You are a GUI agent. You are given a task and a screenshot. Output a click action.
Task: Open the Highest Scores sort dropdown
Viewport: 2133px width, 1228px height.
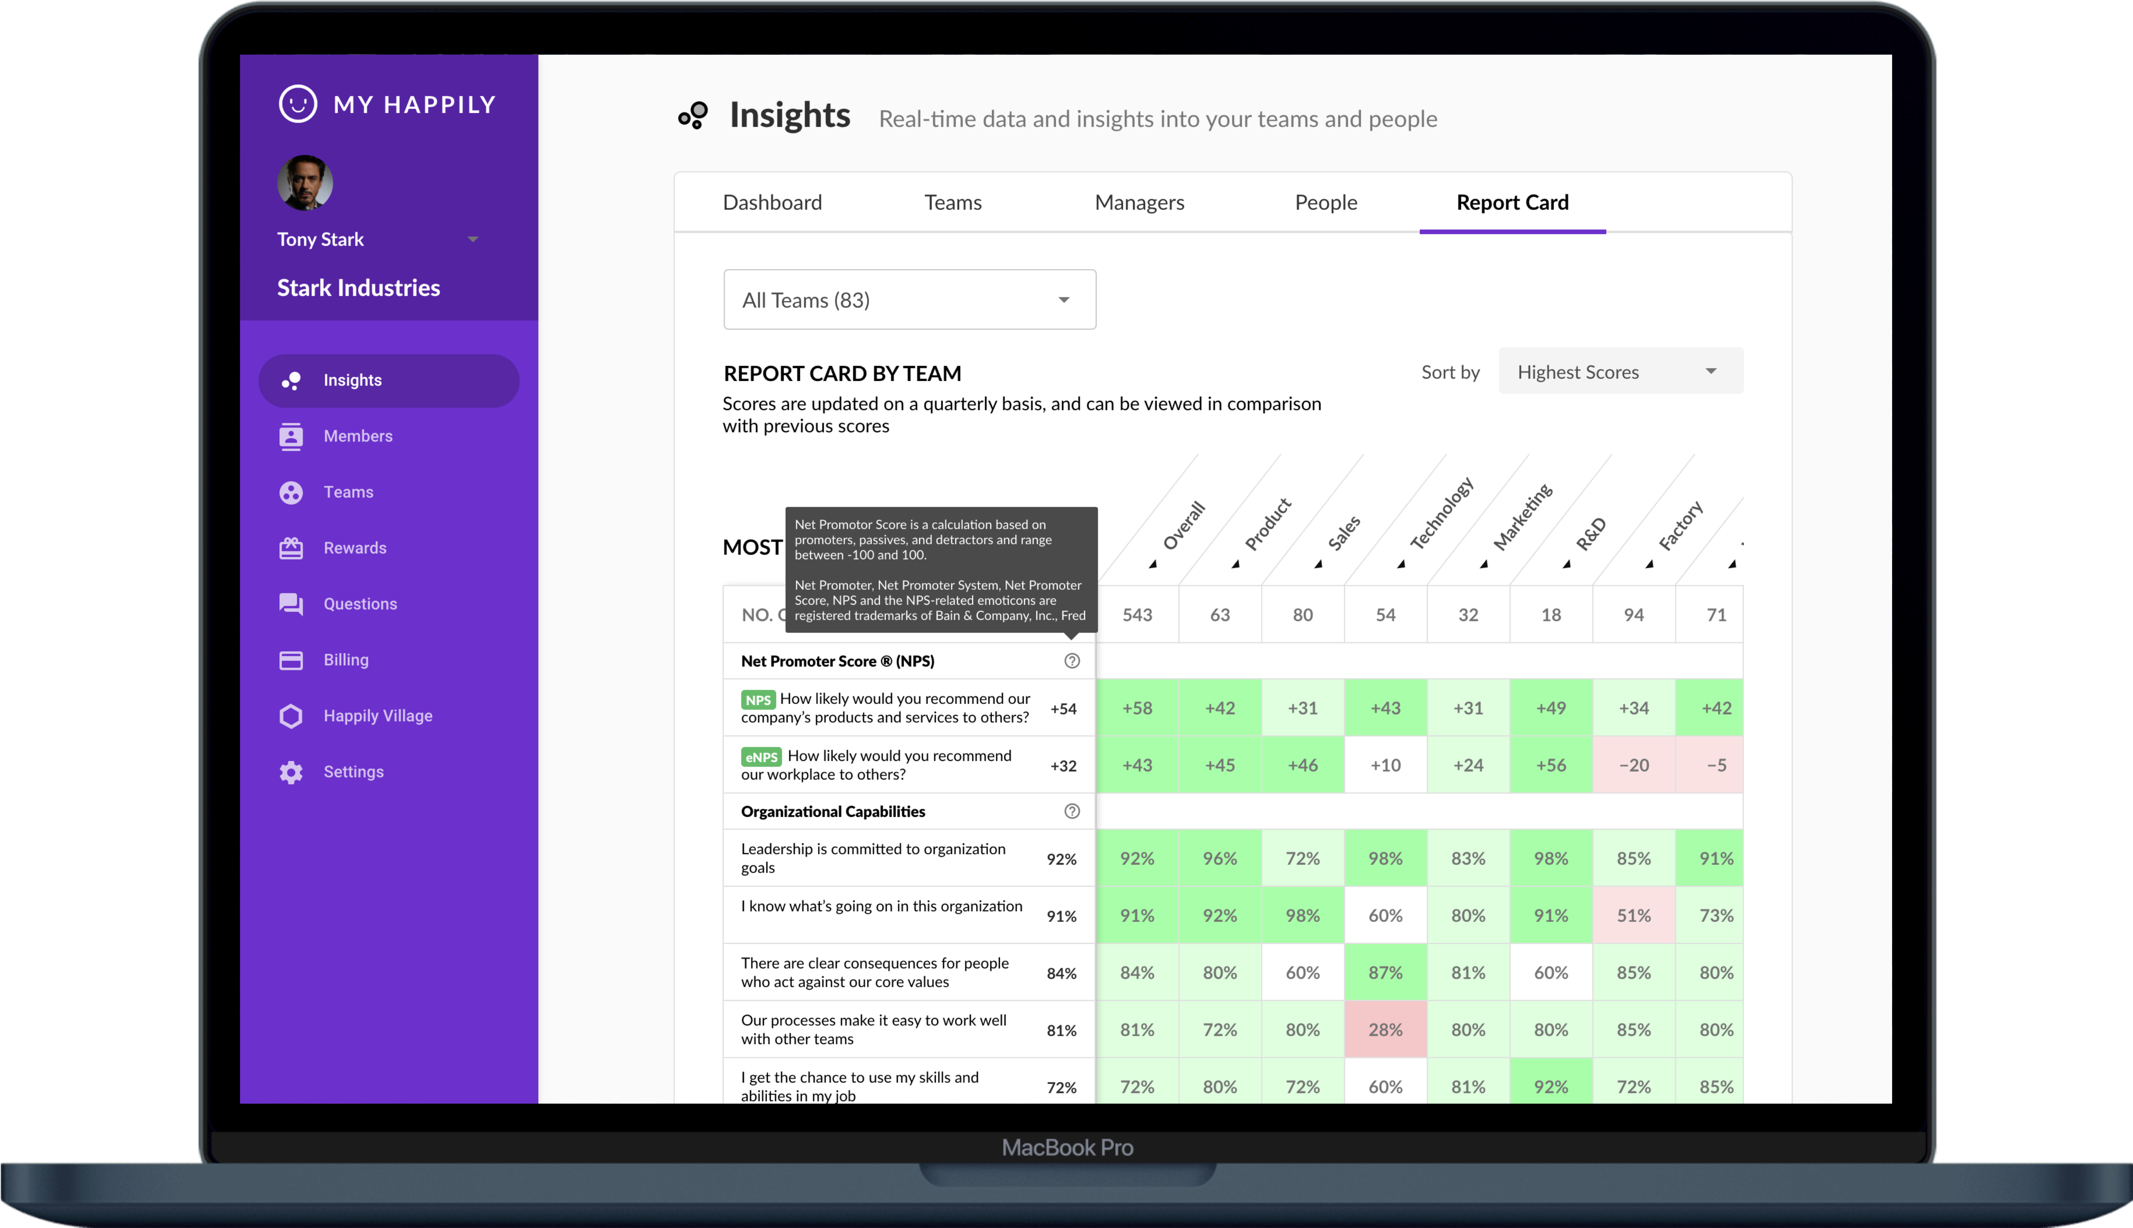tap(1620, 372)
